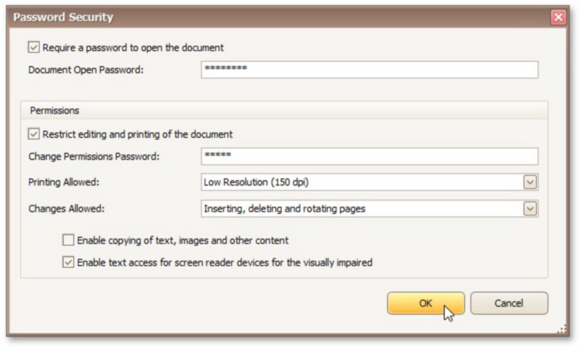Image resolution: width=581 pixels, height=349 pixels.
Task: Enable copying of text, images and other content
Action: click(x=68, y=240)
